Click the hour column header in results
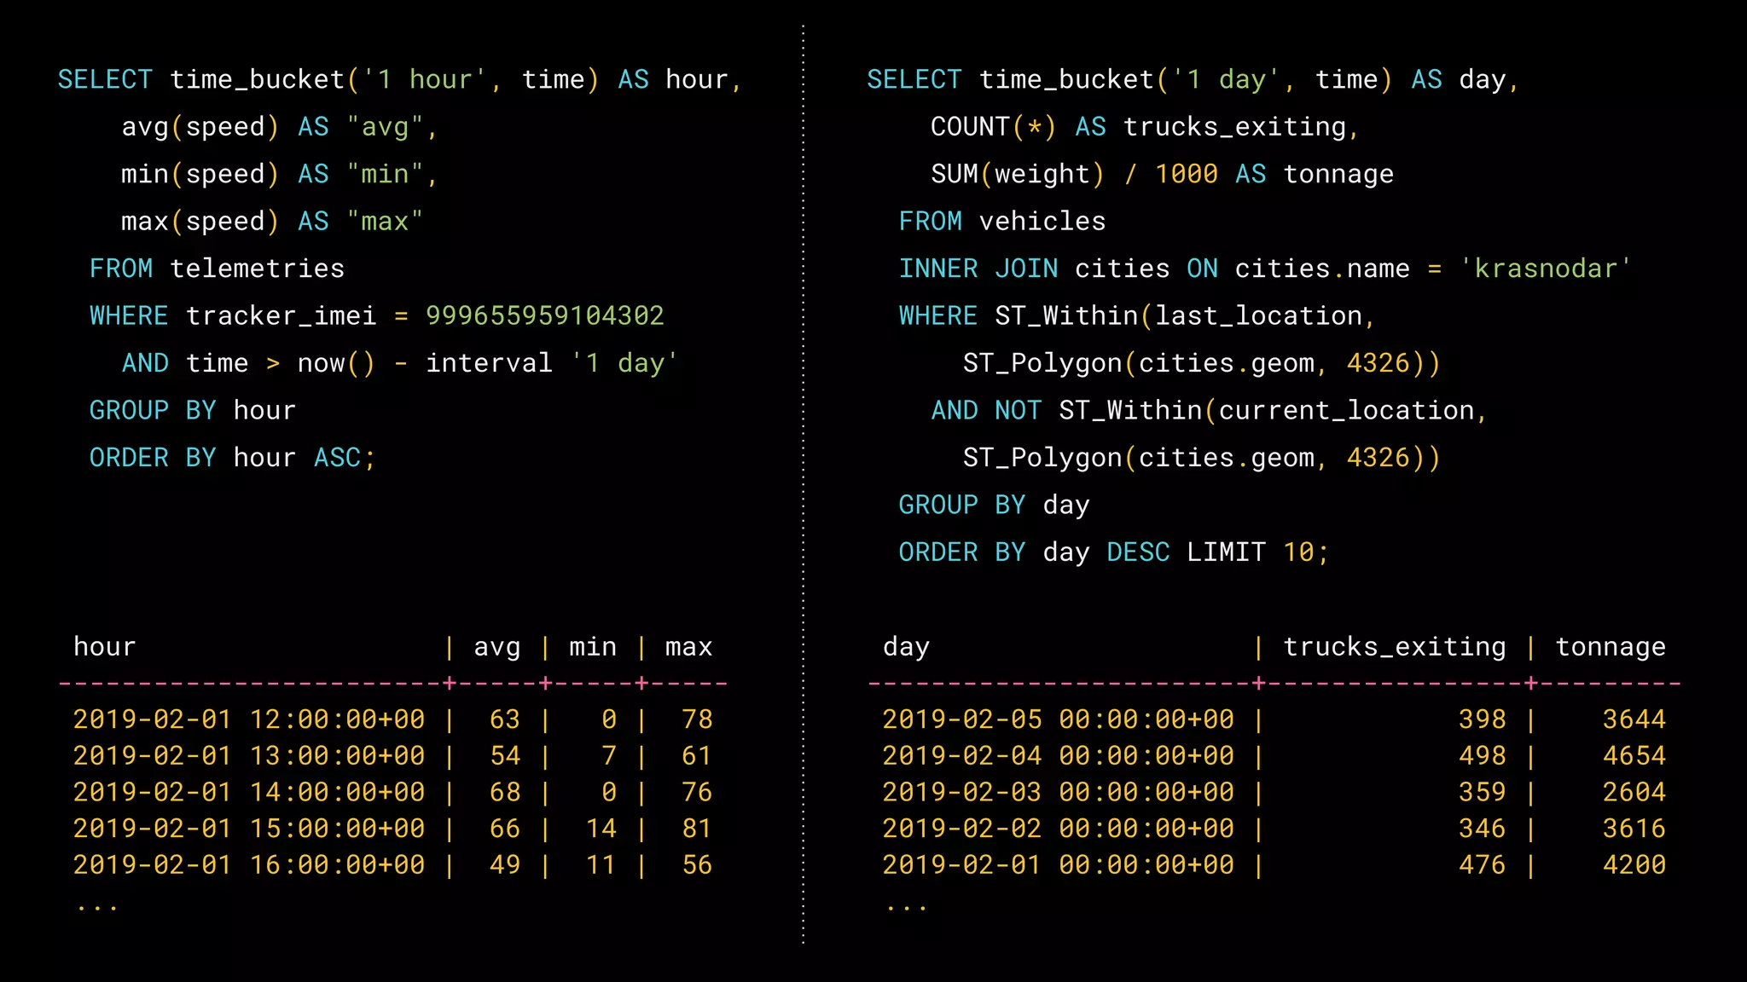Screen dimensions: 1747x982 (104, 647)
